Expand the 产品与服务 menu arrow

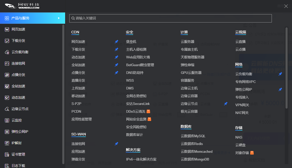click(59, 18)
